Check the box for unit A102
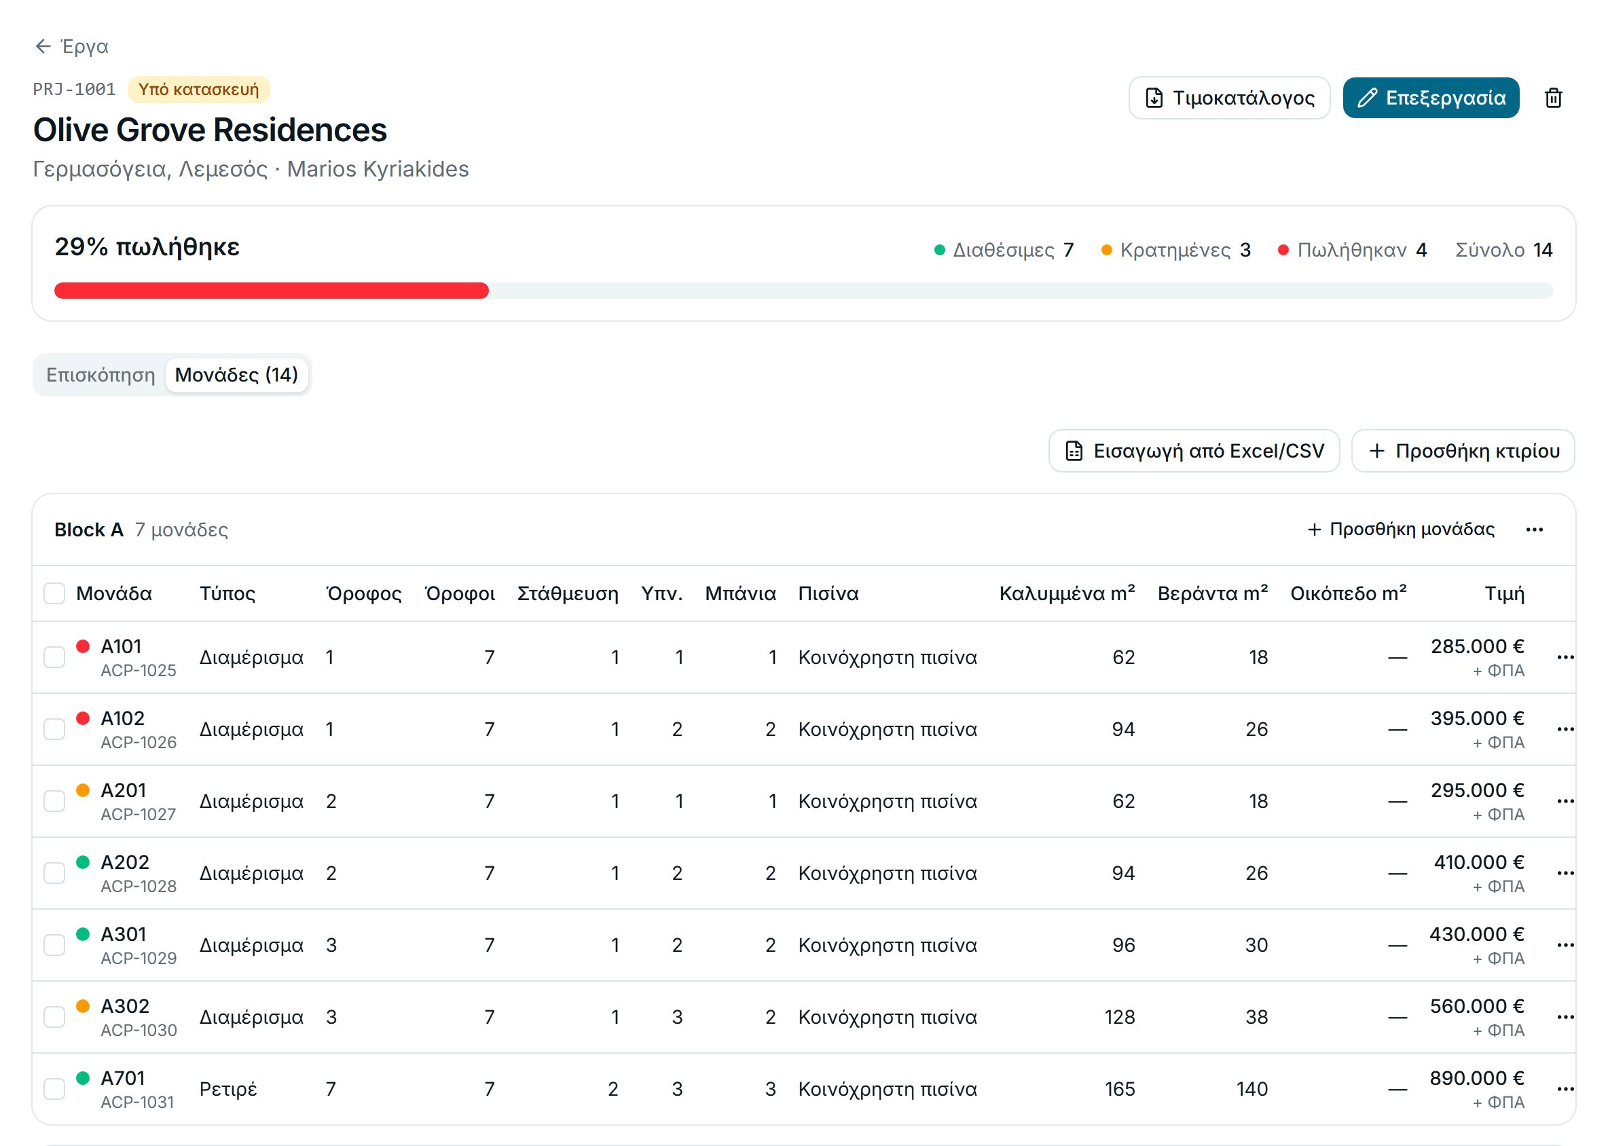 [54, 729]
